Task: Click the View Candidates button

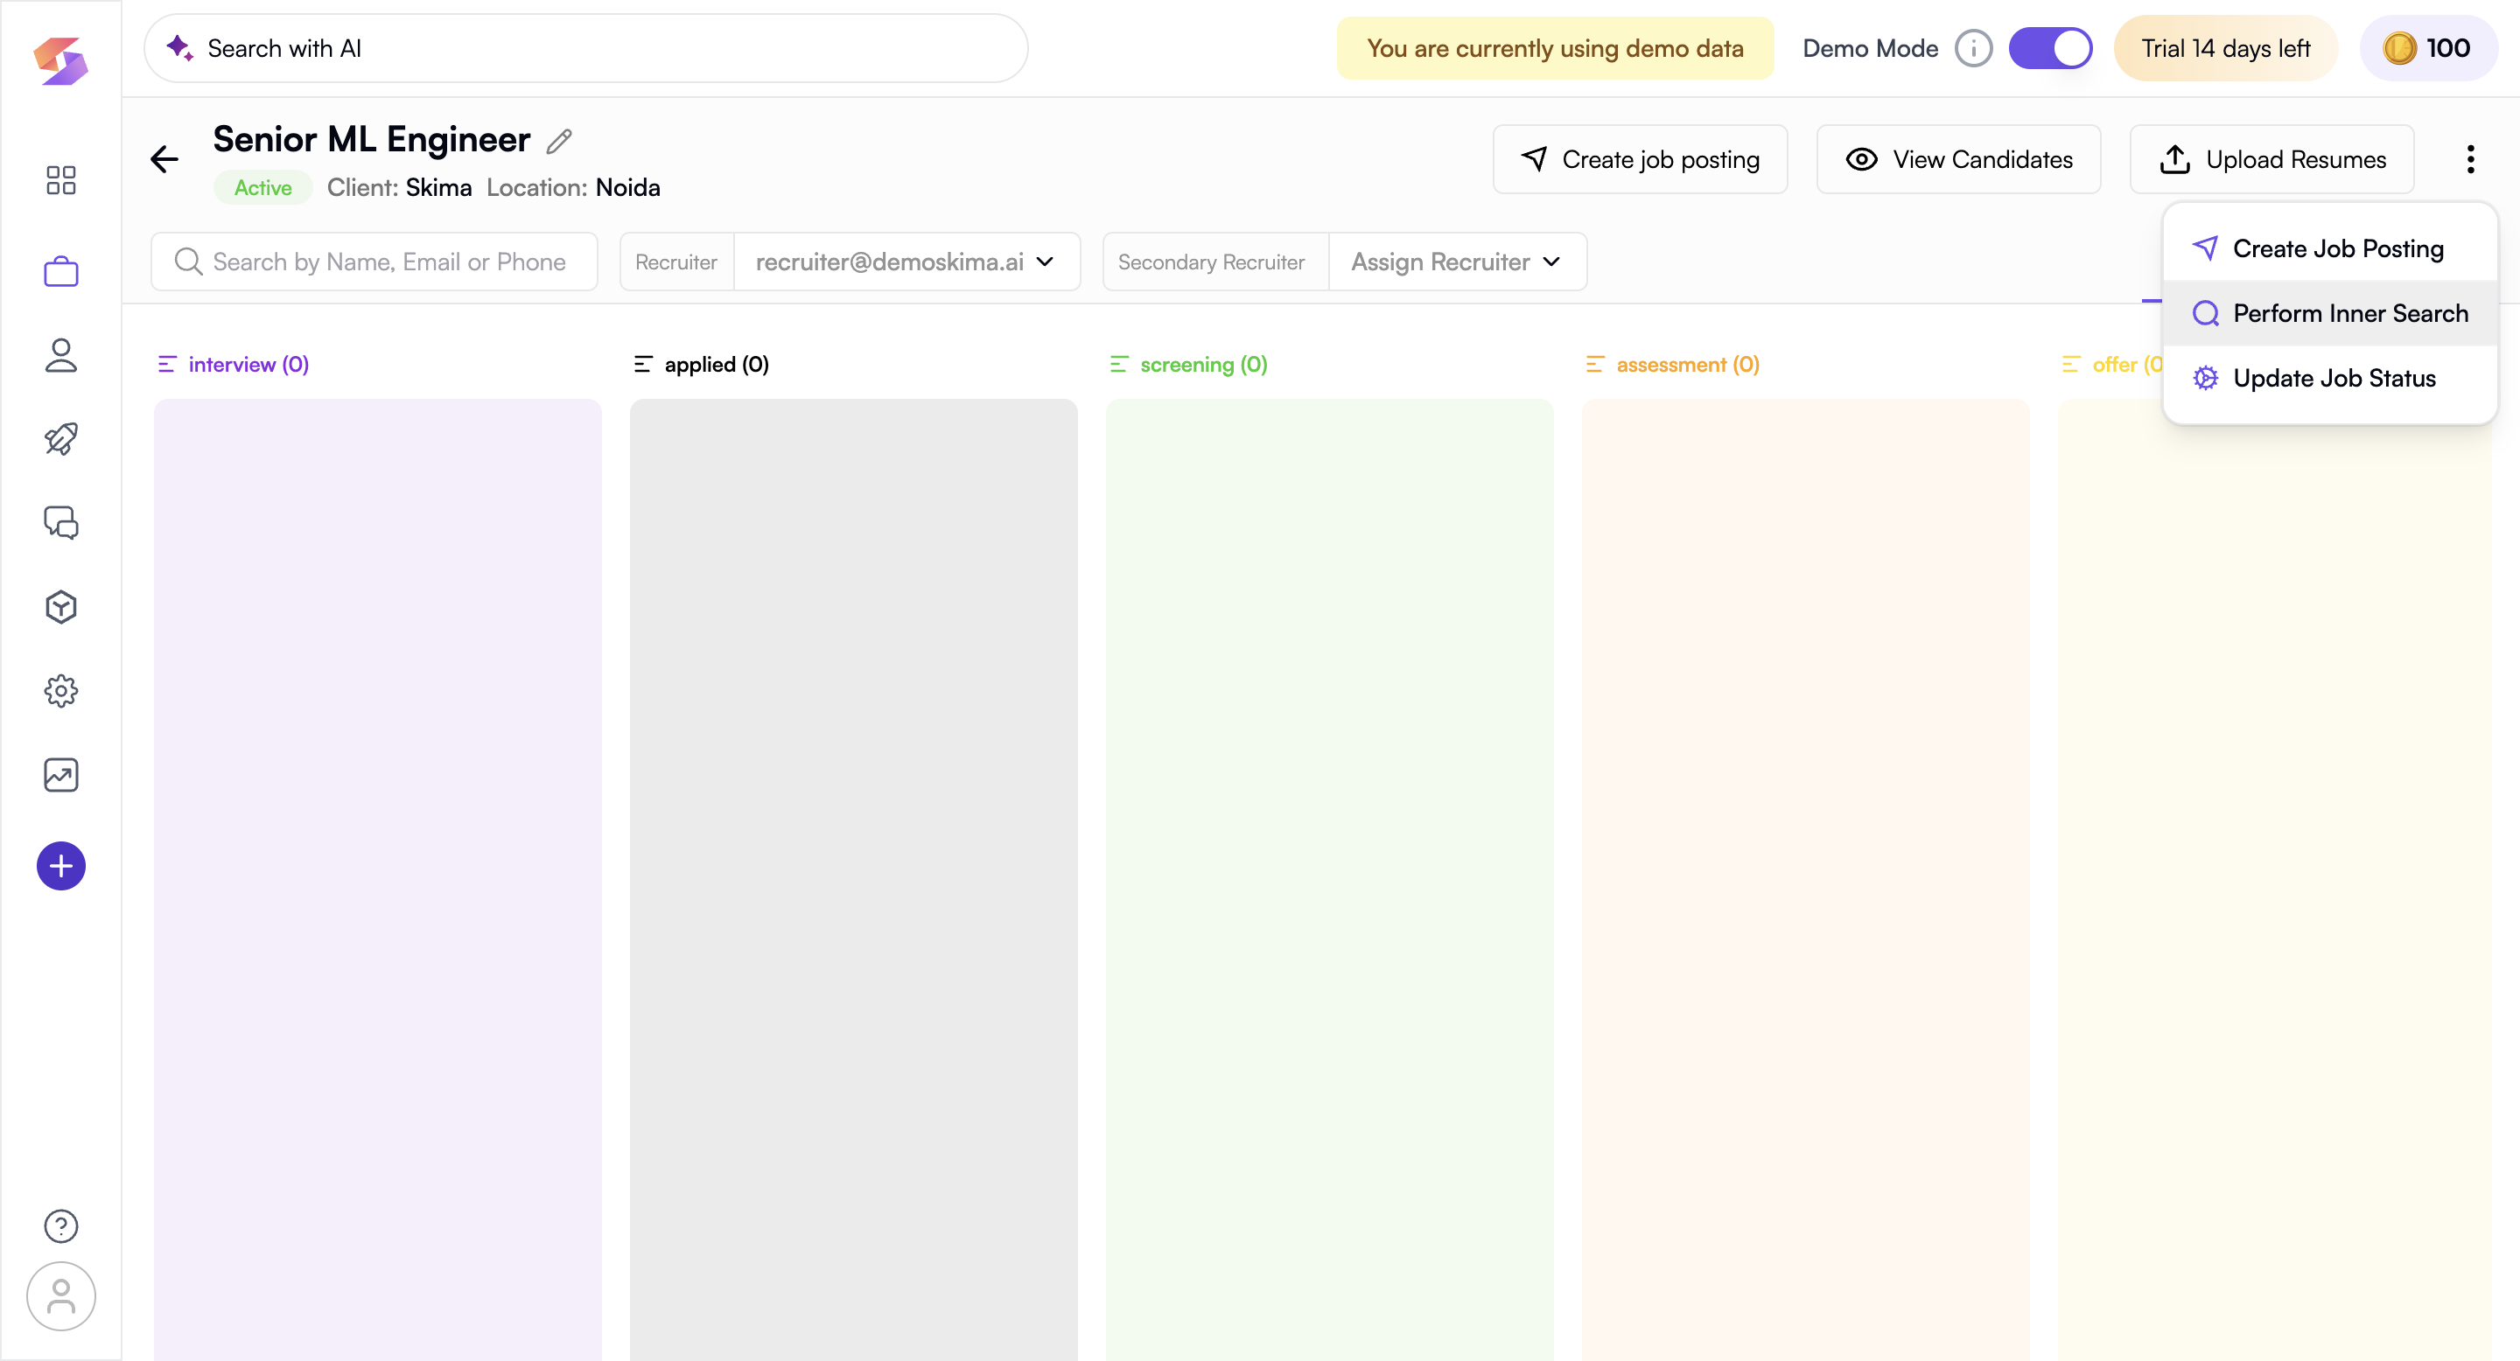Action: click(x=1958, y=159)
